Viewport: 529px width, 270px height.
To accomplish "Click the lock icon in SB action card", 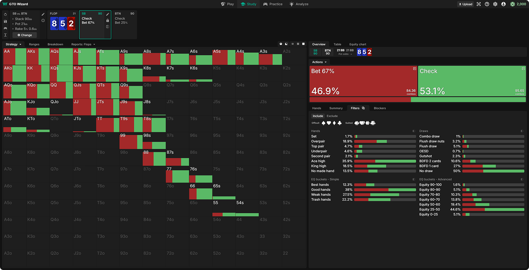I will [107, 20].
